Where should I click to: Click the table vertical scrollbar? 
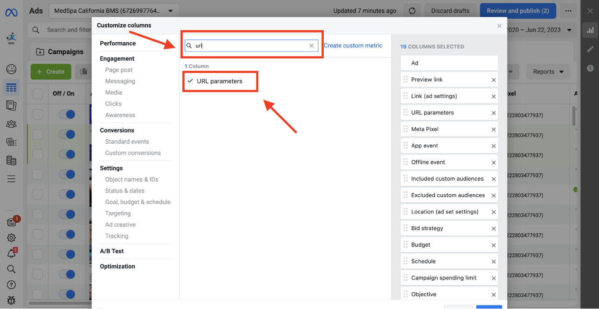tap(573, 115)
